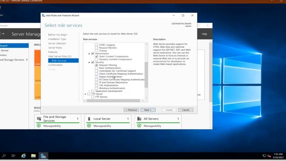Click the Server Manager taskbar icon
Viewport: 286px width, 161px height.
pos(43,156)
